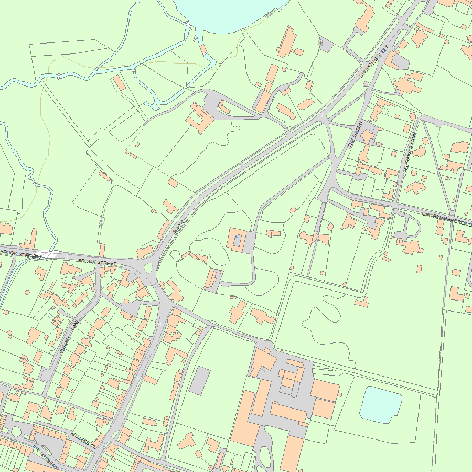Viewport: 472px width, 472px height.
Task: Select the HILLIERS CL road label
Action: click(x=83, y=440)
